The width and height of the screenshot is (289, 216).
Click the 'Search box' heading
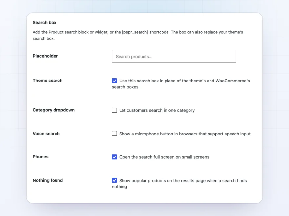click(x=44, y=22)
